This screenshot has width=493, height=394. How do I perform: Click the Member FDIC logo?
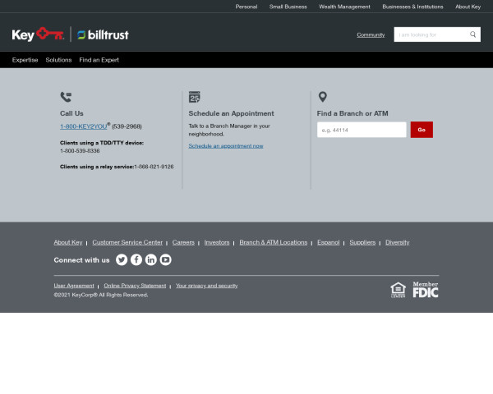[x=426, y=290]
